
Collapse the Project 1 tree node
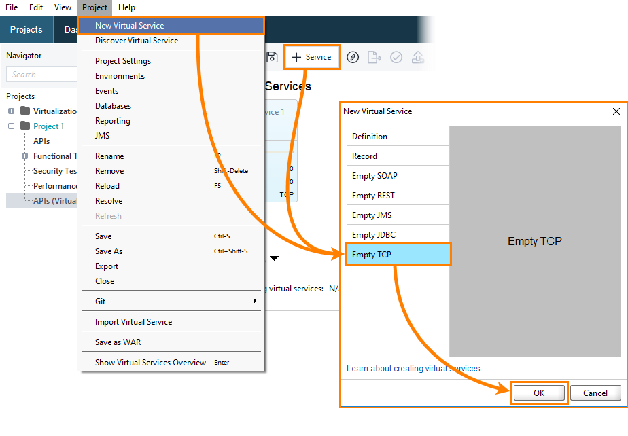coord(11,126)
